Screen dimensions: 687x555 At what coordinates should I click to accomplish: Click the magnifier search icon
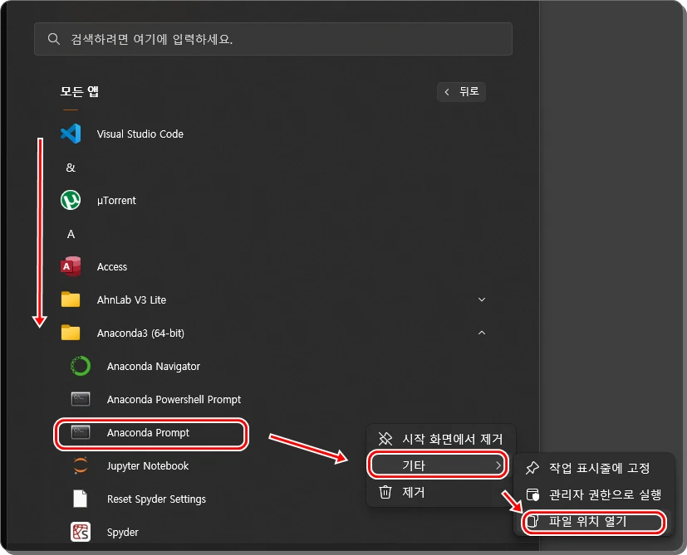coord(54,39)
